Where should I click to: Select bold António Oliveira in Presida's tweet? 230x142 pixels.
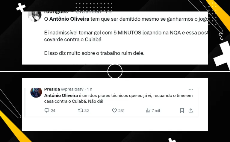click(x=61, y=96)
